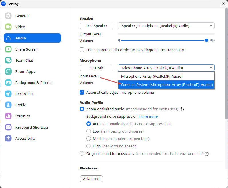Click the Zoom Apps sidebar icon
228x188 pixels.
click(x=8, y=72)
